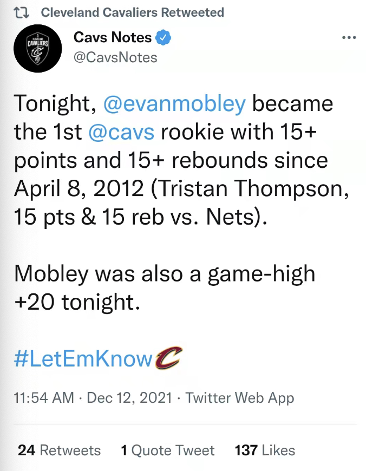Image resolution: width=366 pixels, height=471 pixels.
Task: Open Cleveland Cavaliers Retweeted label
Action: [133, 12]
